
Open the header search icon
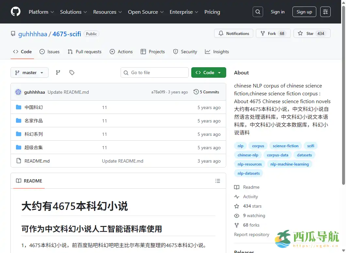tap(258, 12)
